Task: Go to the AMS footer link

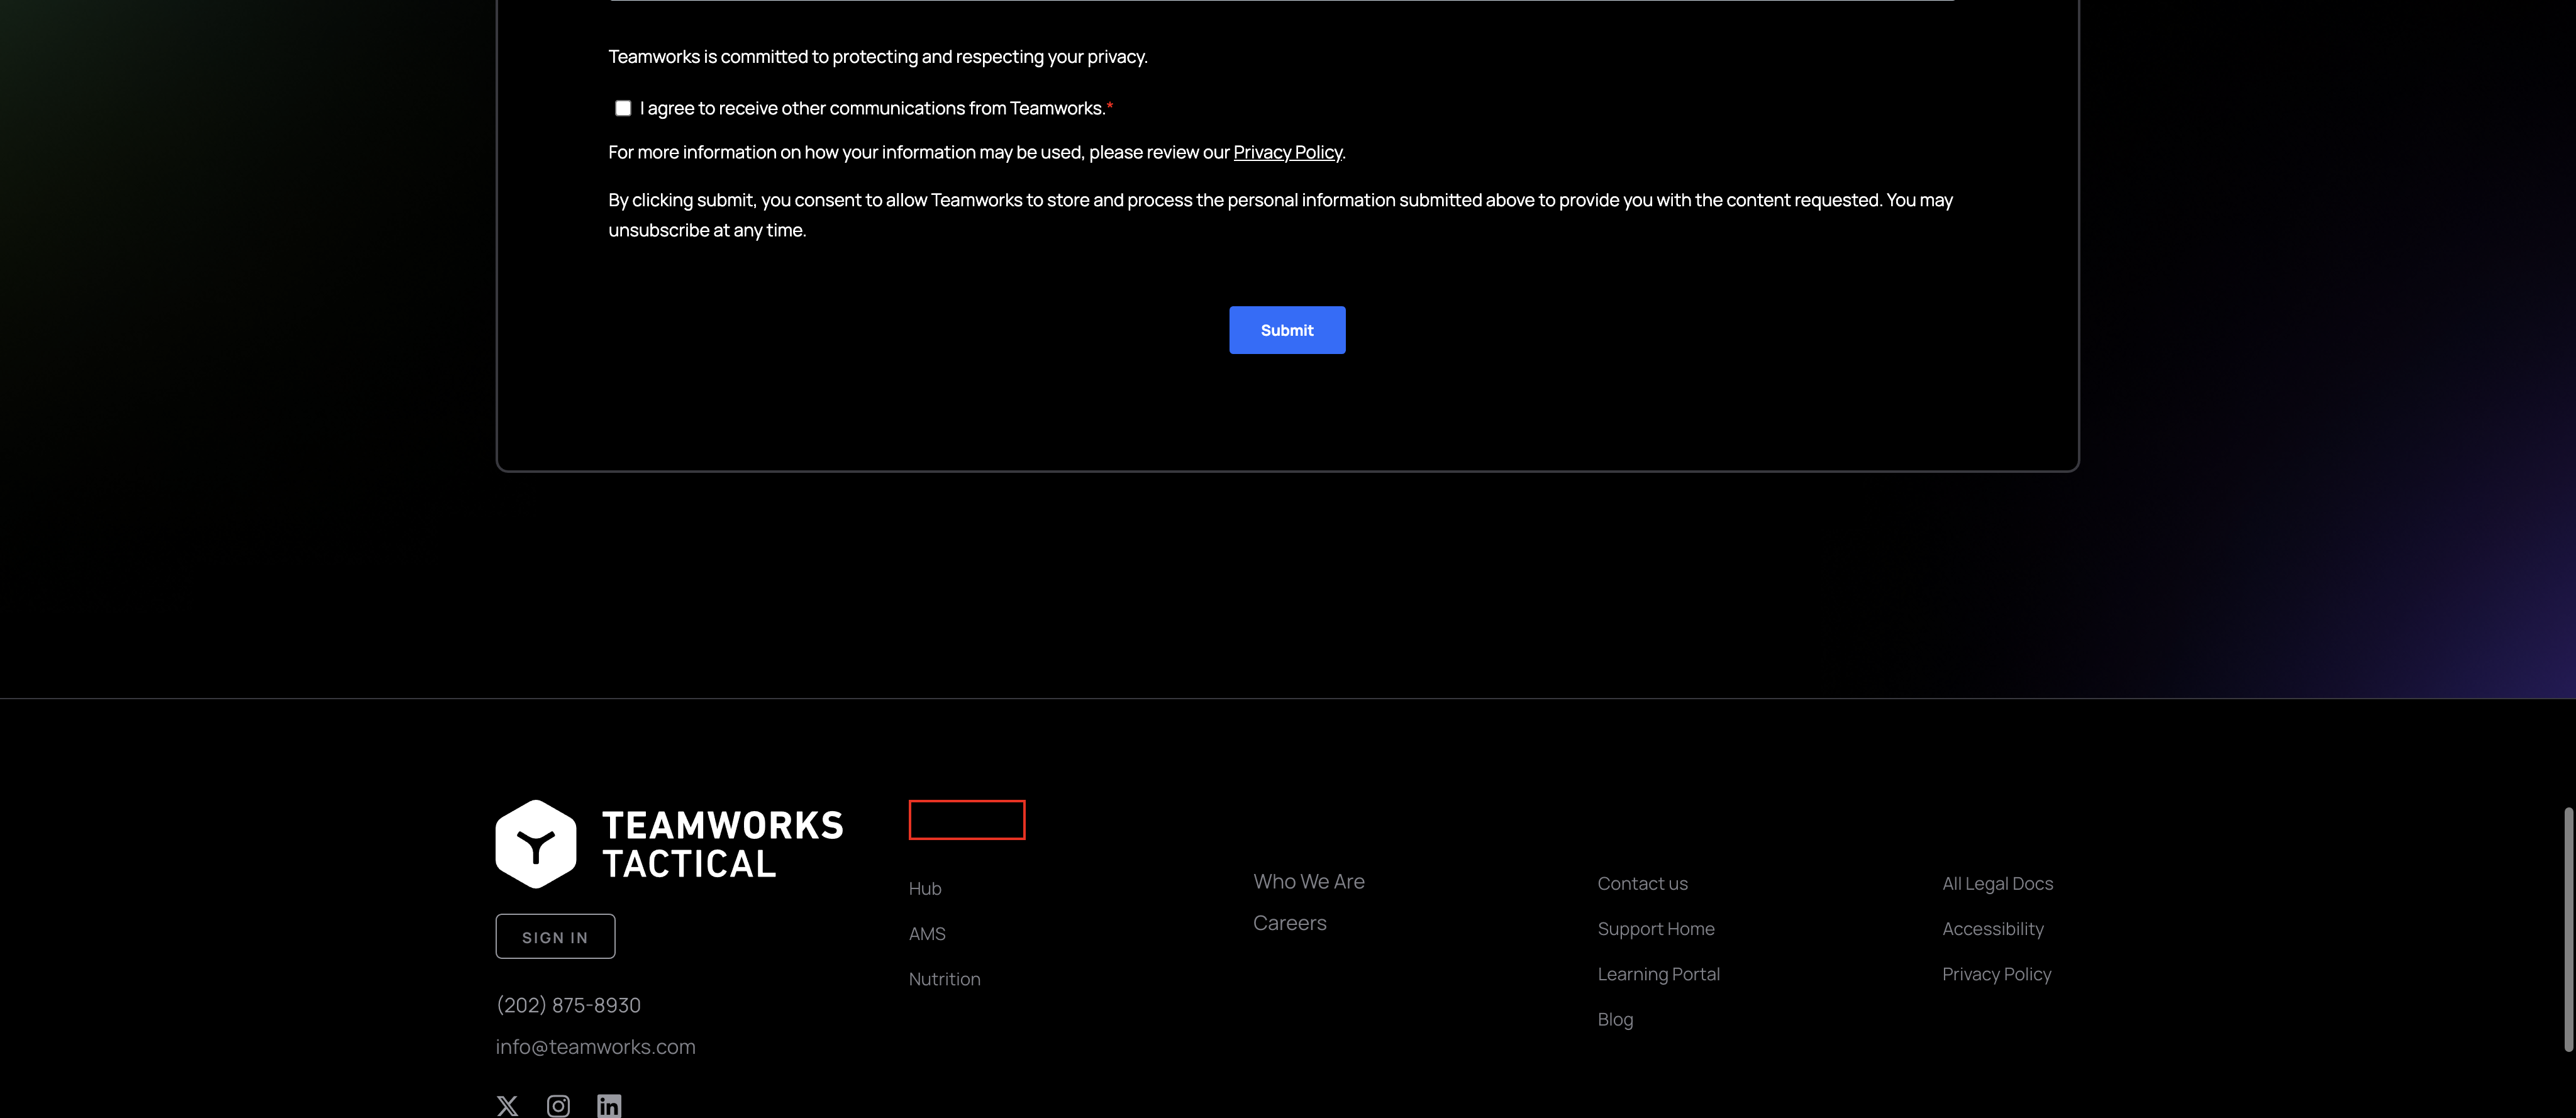Action: coord(927,933)
